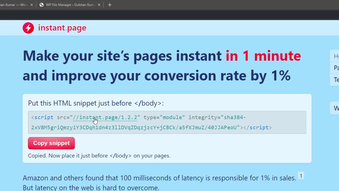Close the WP File Manager tab
The image size is (339, 191).
pos(99,5)
